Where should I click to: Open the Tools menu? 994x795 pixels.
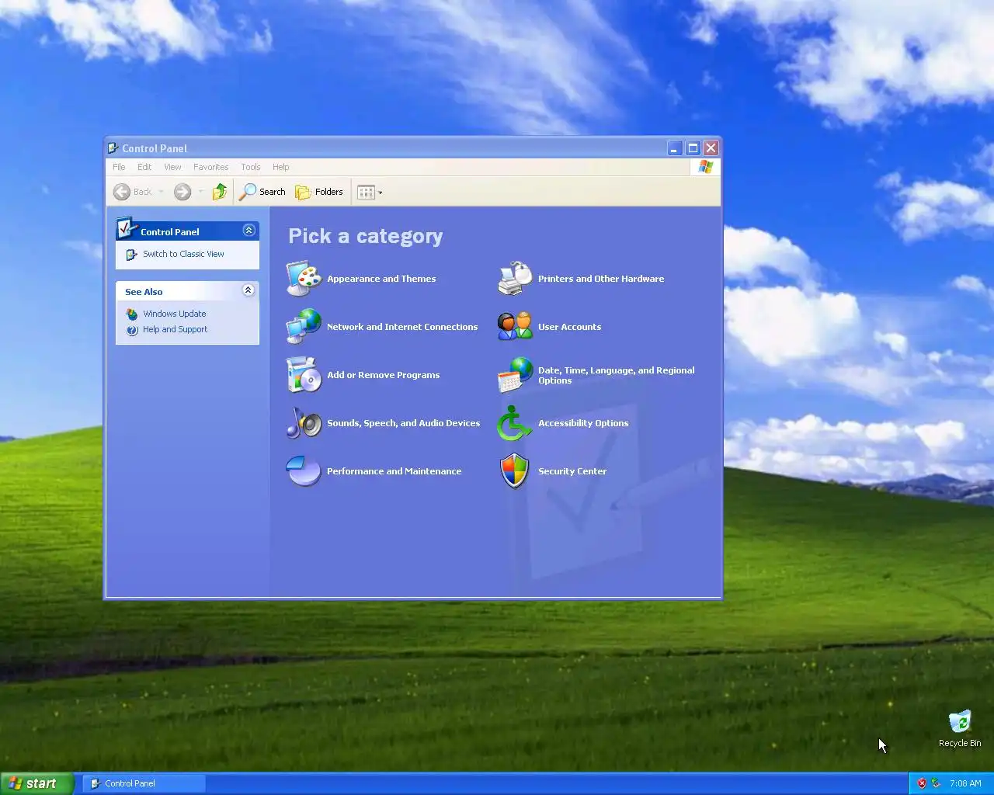pos(250,167)
